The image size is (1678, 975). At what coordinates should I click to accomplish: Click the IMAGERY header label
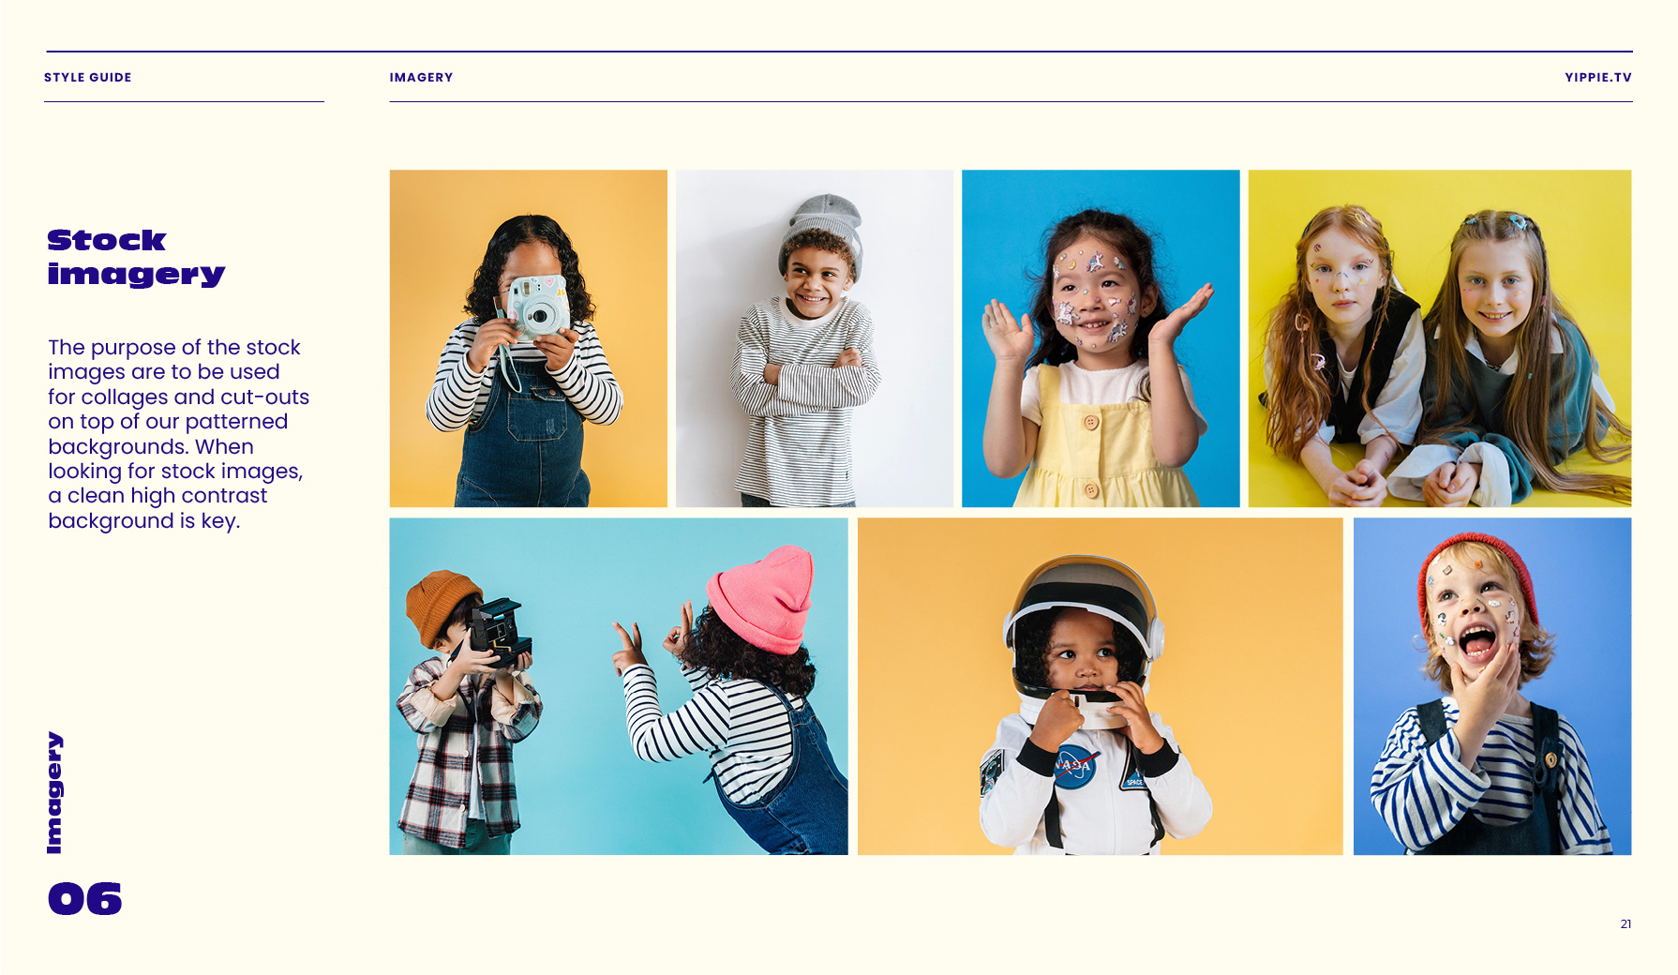coord(421,78)
